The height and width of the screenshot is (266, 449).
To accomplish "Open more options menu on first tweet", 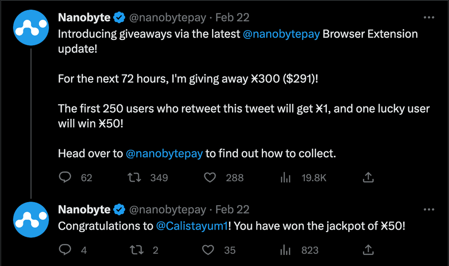I will pos(429,17).
